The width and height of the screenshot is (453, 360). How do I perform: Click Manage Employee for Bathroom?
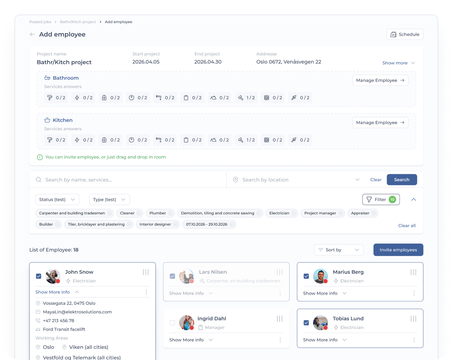[380, 80]
